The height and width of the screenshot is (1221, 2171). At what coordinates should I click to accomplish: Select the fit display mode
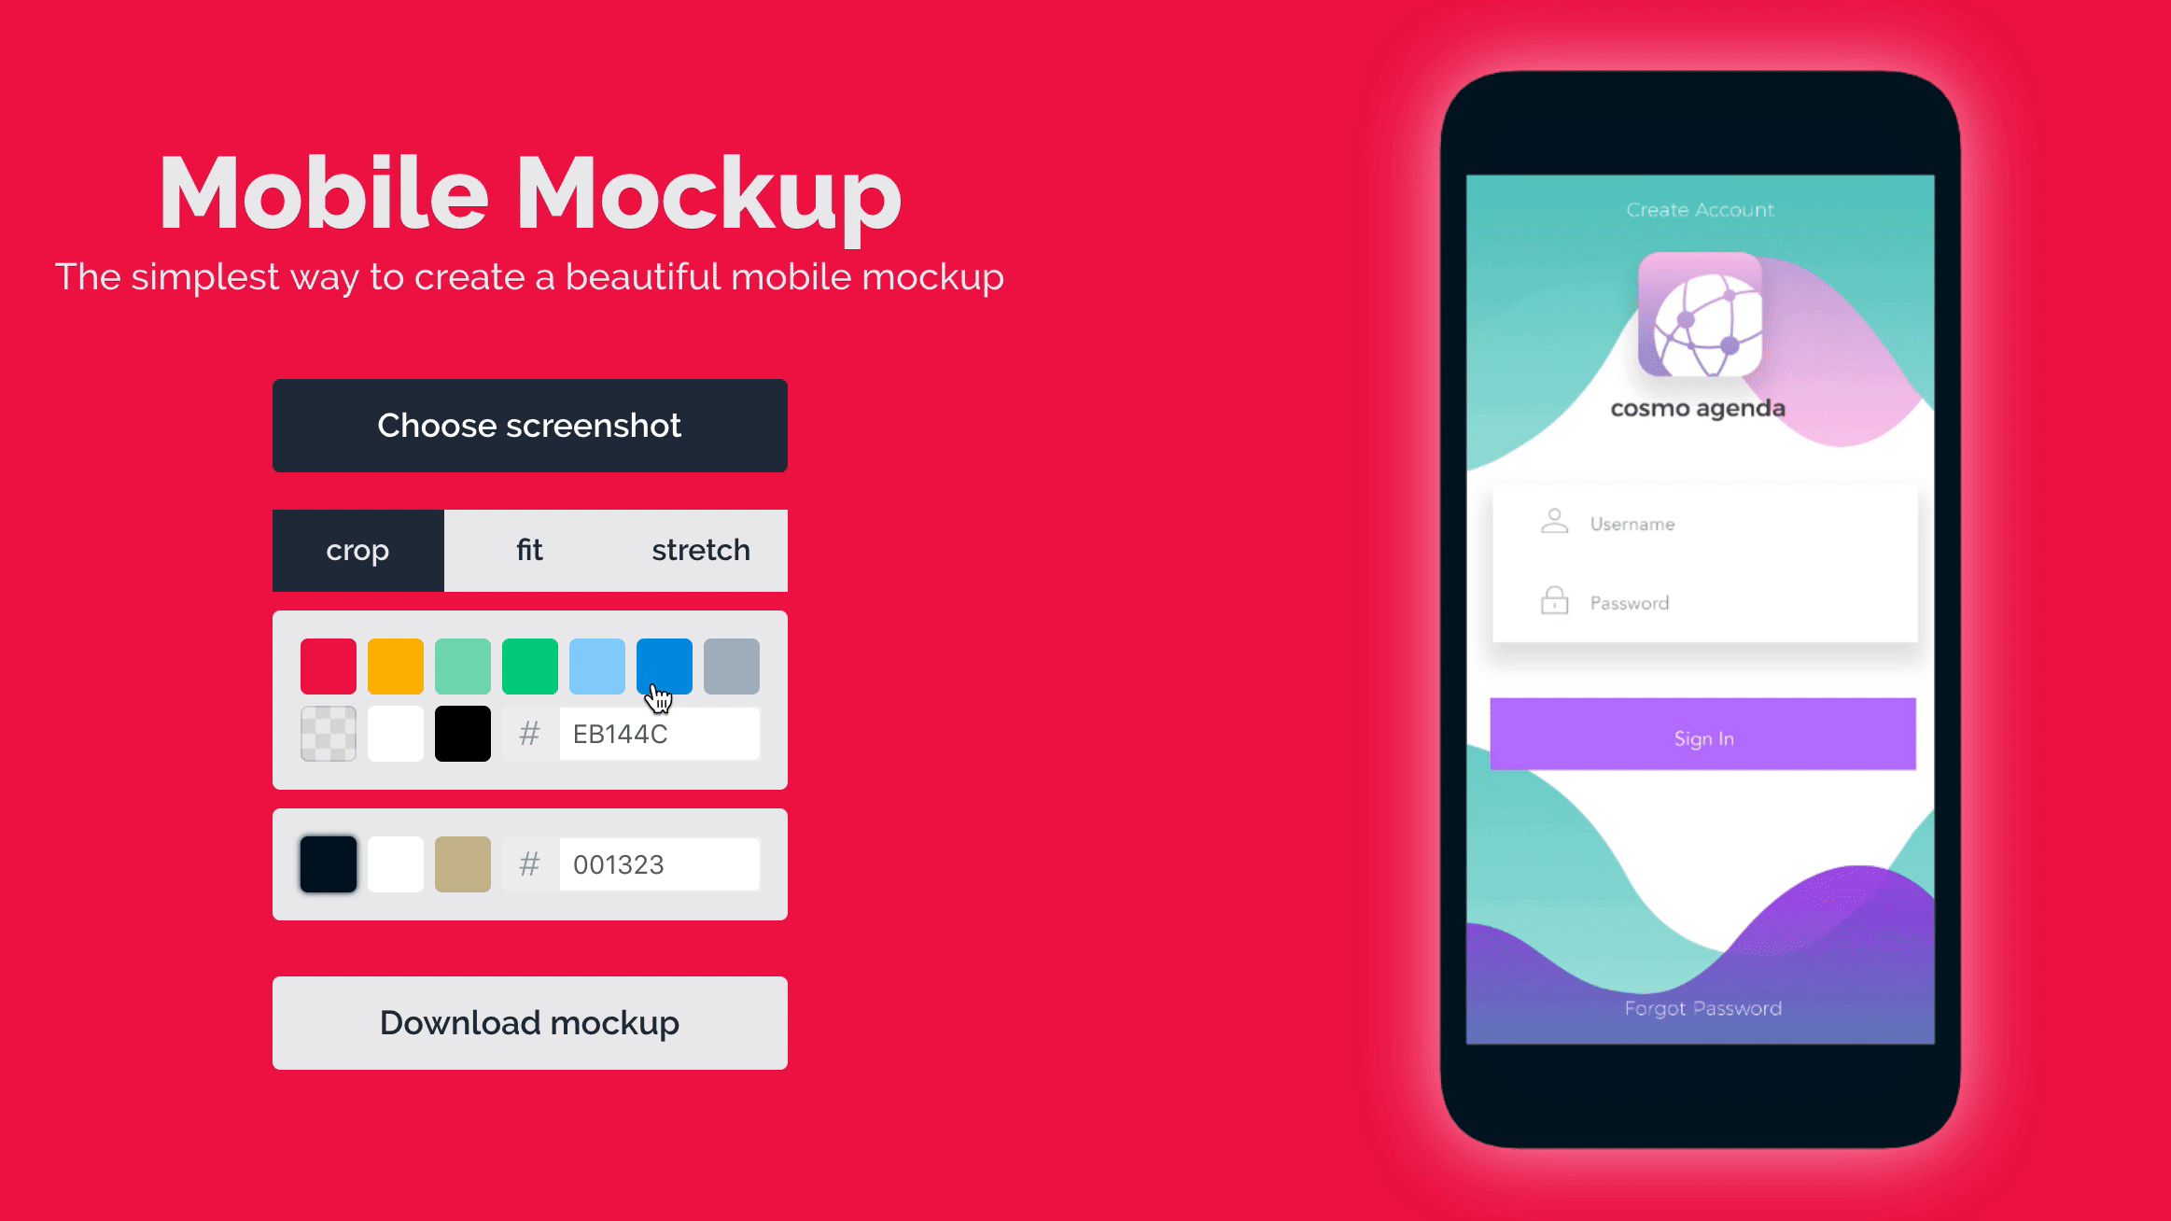(529, 549)
